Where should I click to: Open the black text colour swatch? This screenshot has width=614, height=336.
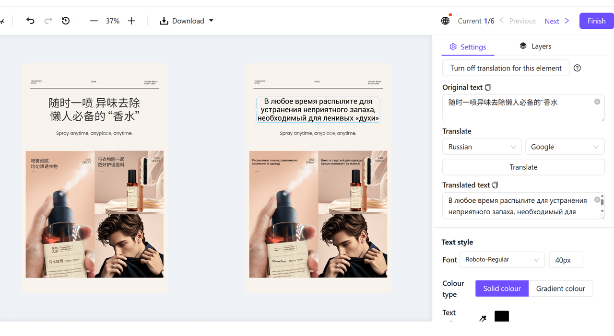[x=501, y=316]
